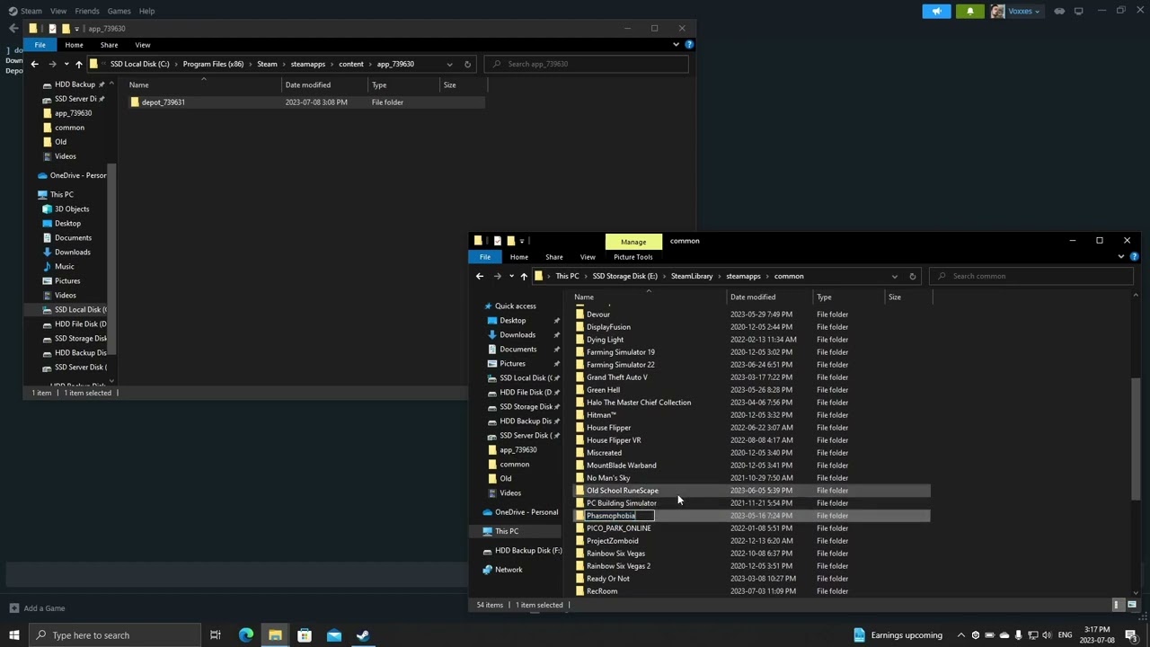Select HDD Backup Disk (F:) in common sidebar
Screen dimensions: 1150x647
coord(528,551)
